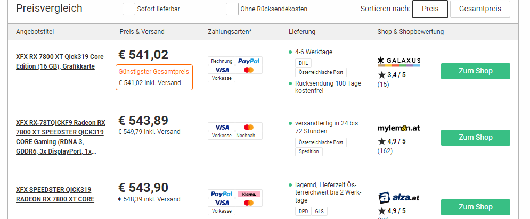The height and width of the screenshot is (219, 530).
Task: Tick Ohne Rücksendekosten checkbox
Action: point(232,9)
